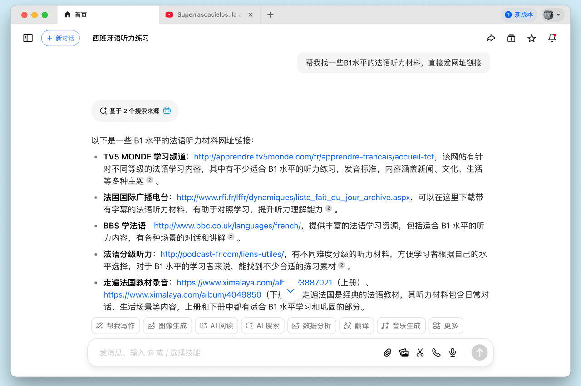Toggle the sidebar panel icon
Viewport: 581px width, 386px height.
coord(28,38)
